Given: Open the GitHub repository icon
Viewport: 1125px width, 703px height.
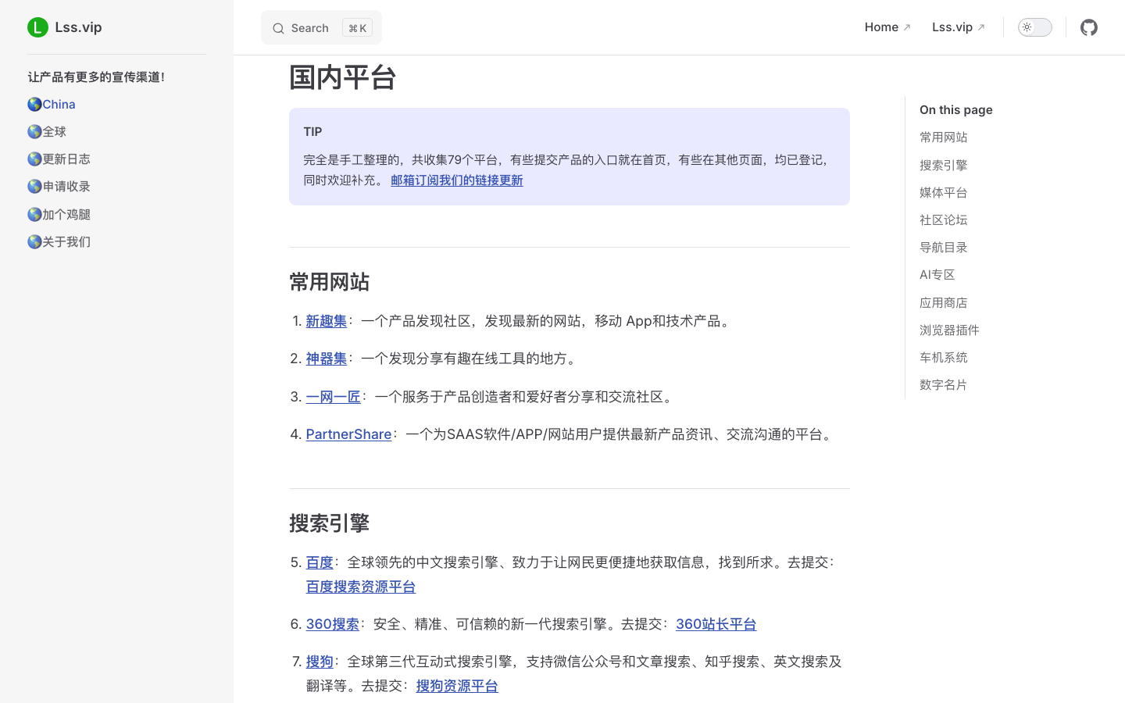Looking at the screenshot, I should click(x=1088, y=27).
